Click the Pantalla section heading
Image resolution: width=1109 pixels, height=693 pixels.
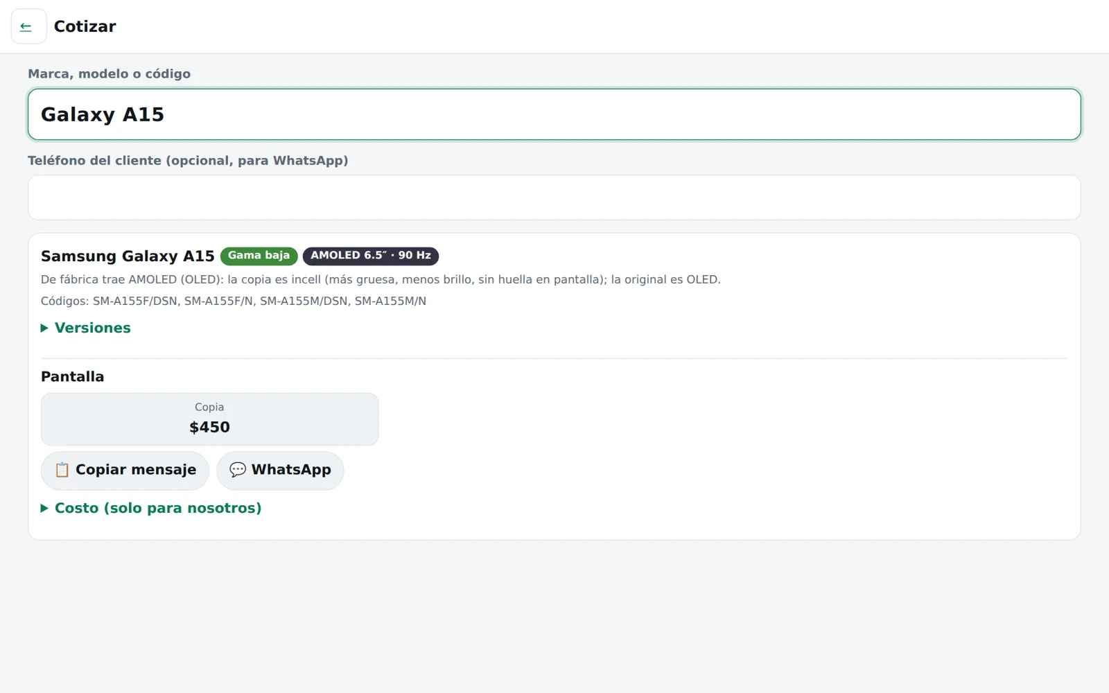(x=73, y=376)
